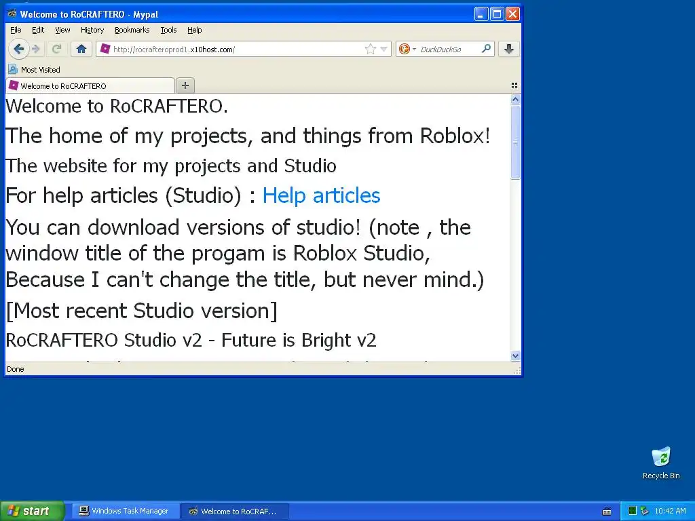Open the DuckDuckGo search engine selector
This screenshot has width=695, height=521.
(x=407, y=49)
